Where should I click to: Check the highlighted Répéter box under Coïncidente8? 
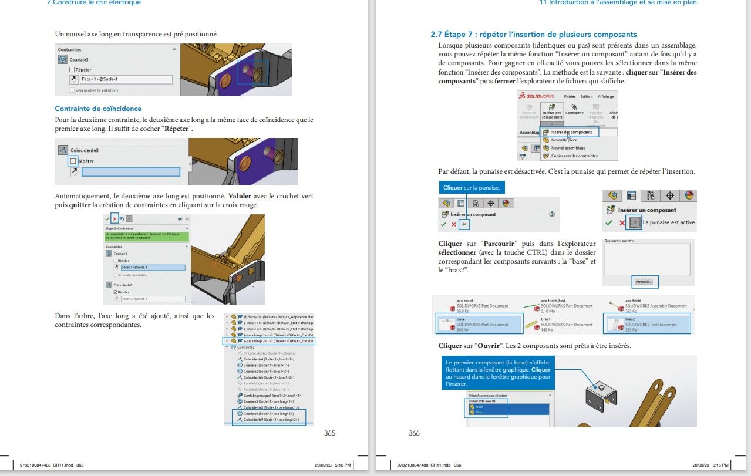[x=73, y=161]
